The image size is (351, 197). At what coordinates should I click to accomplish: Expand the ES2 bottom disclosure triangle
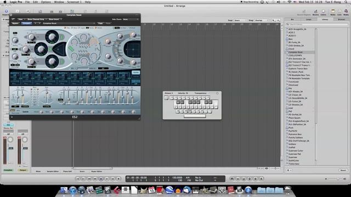tap(12, 117)
